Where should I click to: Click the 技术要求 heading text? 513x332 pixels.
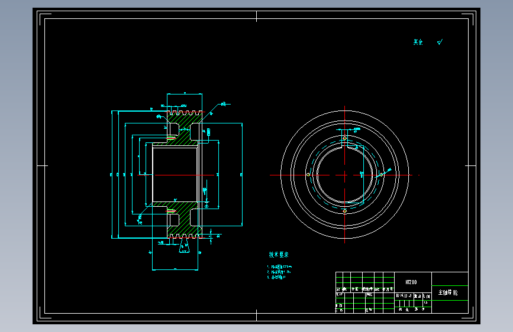pyautogui.click(x=279, y=255)
